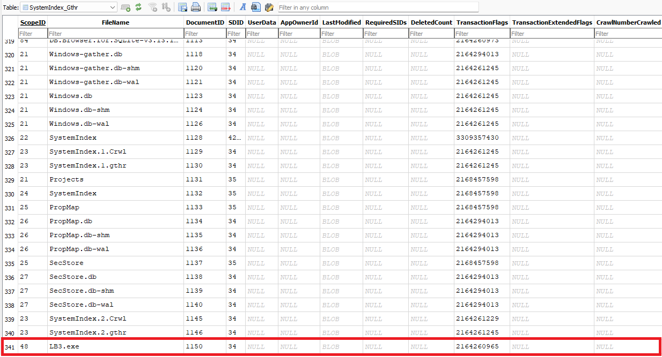This screenshot has height=357, width=662.
Task: Open find in cells with binoculars icon
Action: 256,7
